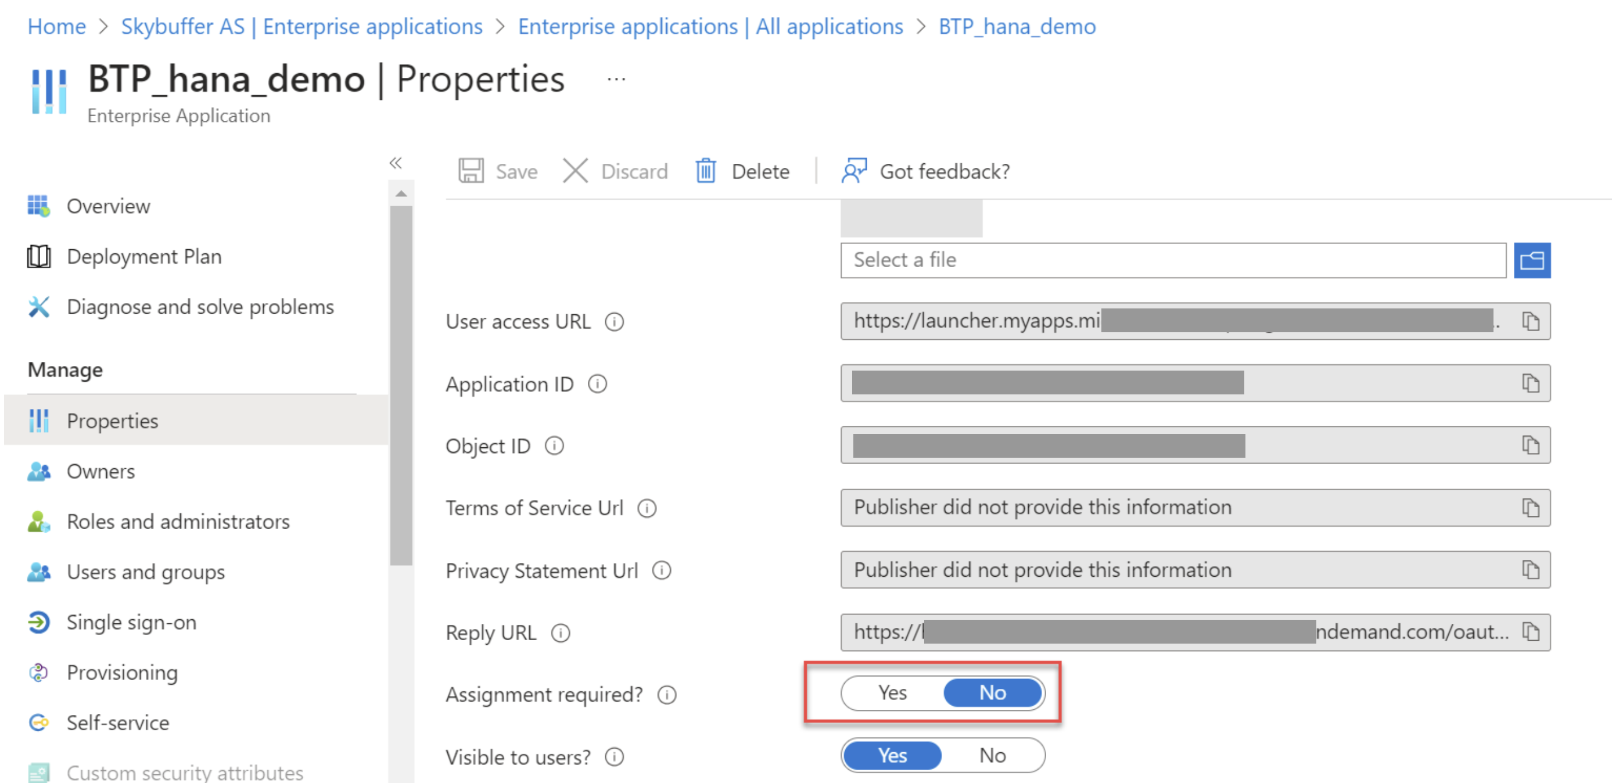Show info tooltip for Assignment required

(666, 695)
